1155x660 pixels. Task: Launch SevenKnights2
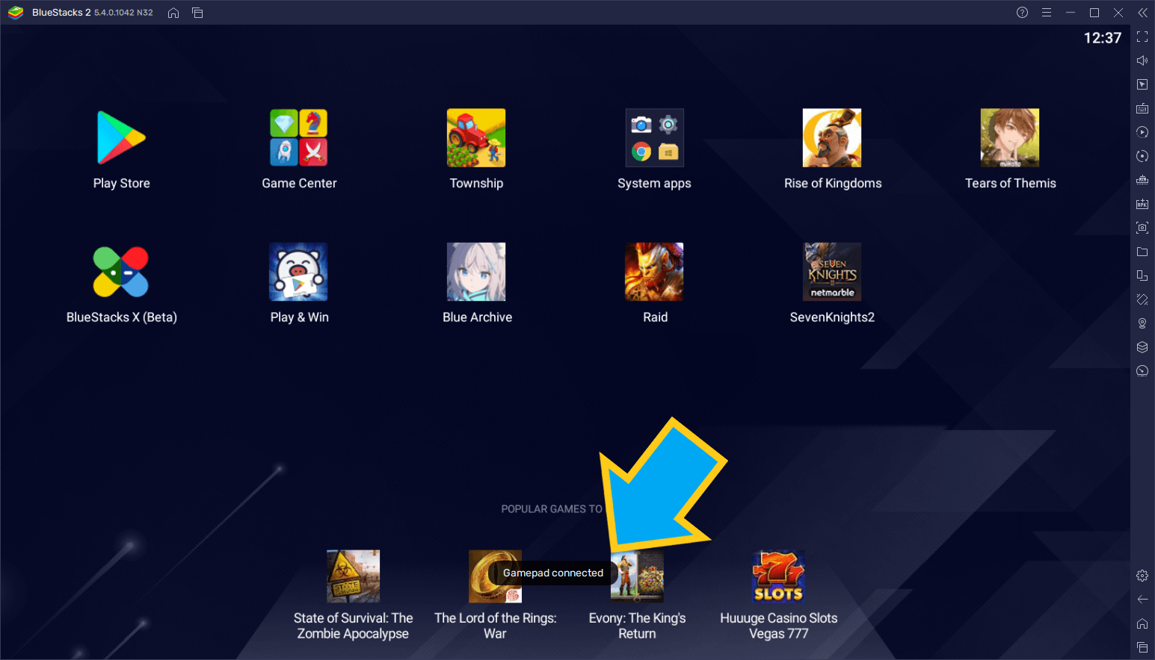[x=832, y=272]
